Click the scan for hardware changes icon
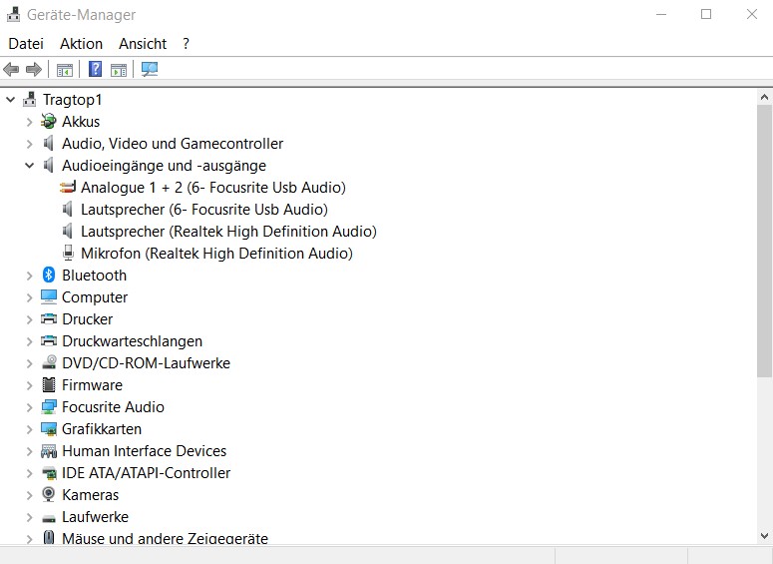The image size is (773, 564). [x=150, y=69]
